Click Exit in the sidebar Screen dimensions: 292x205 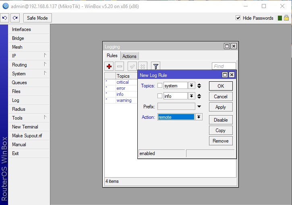point(29,153)
